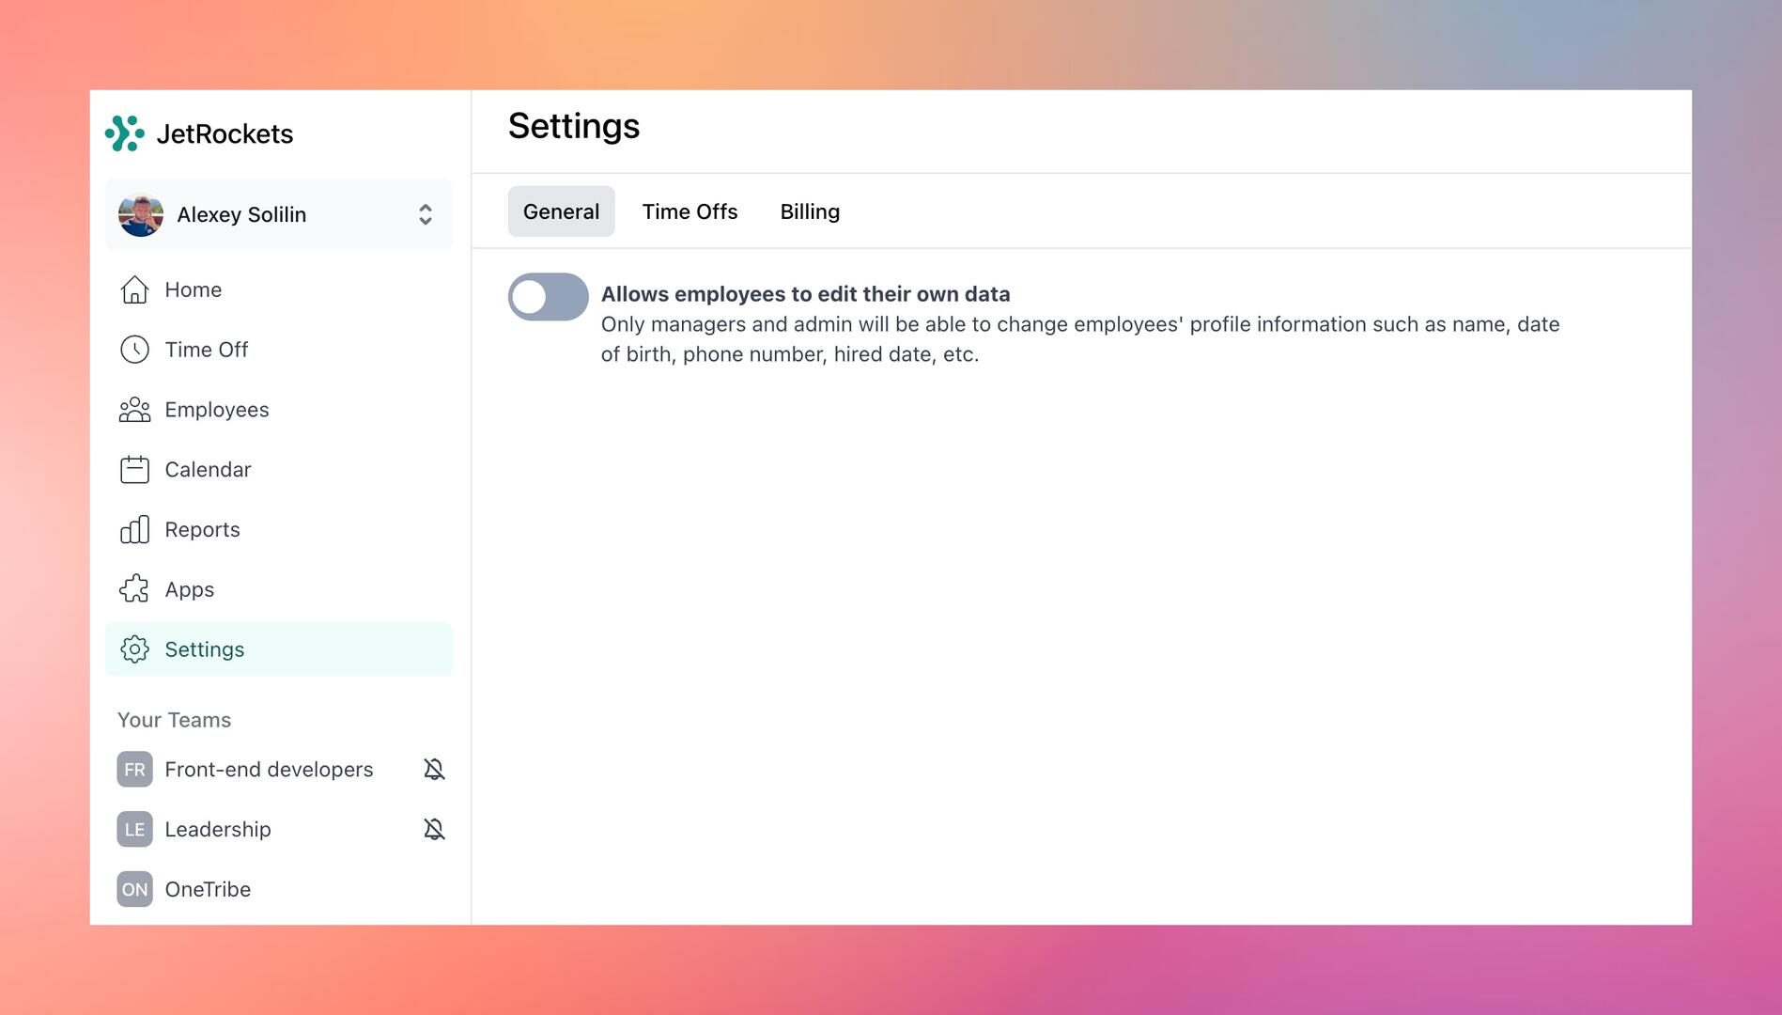Go to Time Off in sidebar
The image size is (1782, 1015).
click(x=279, y=350)
